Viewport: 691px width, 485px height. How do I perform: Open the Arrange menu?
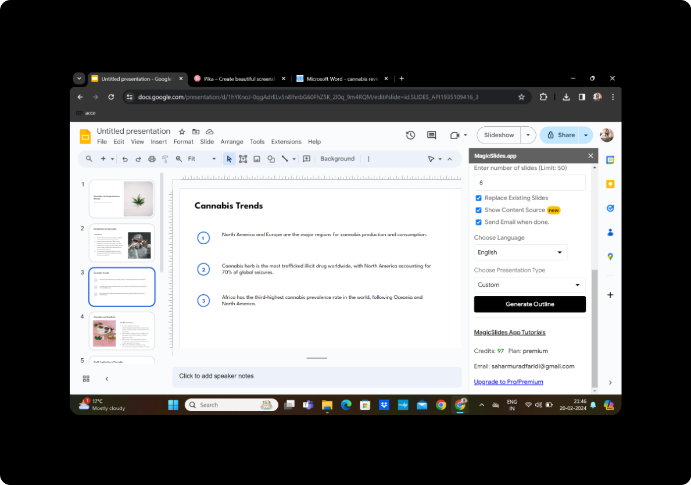coord(232,142)
